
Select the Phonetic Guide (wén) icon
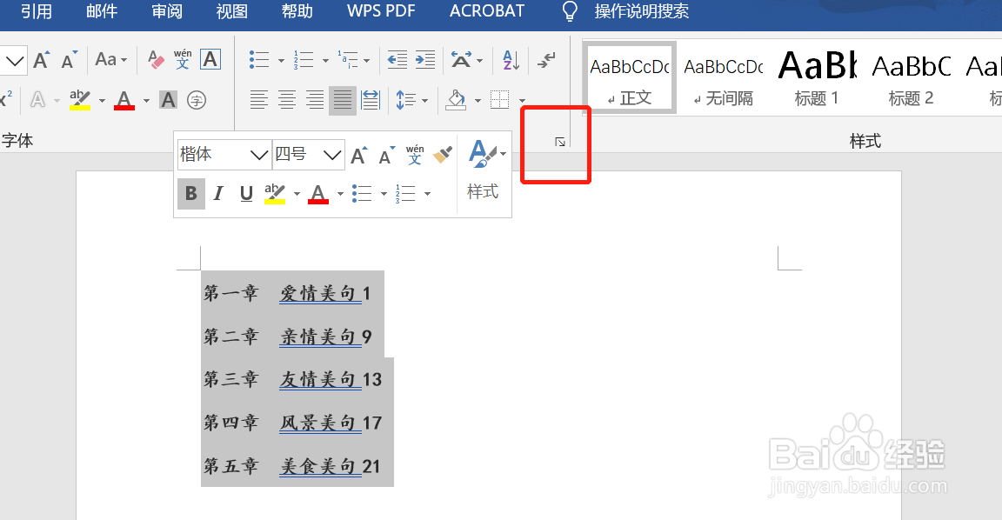click(x=183, y=58)
